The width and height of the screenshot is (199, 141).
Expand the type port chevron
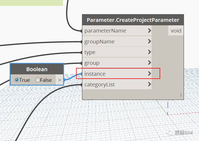pos(149,52)
